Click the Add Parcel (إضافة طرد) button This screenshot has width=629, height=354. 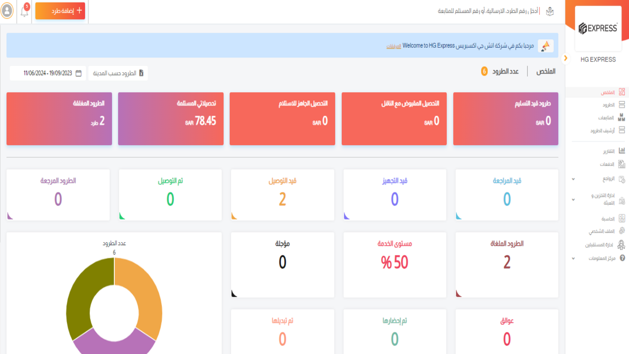(x=60, y=11)
